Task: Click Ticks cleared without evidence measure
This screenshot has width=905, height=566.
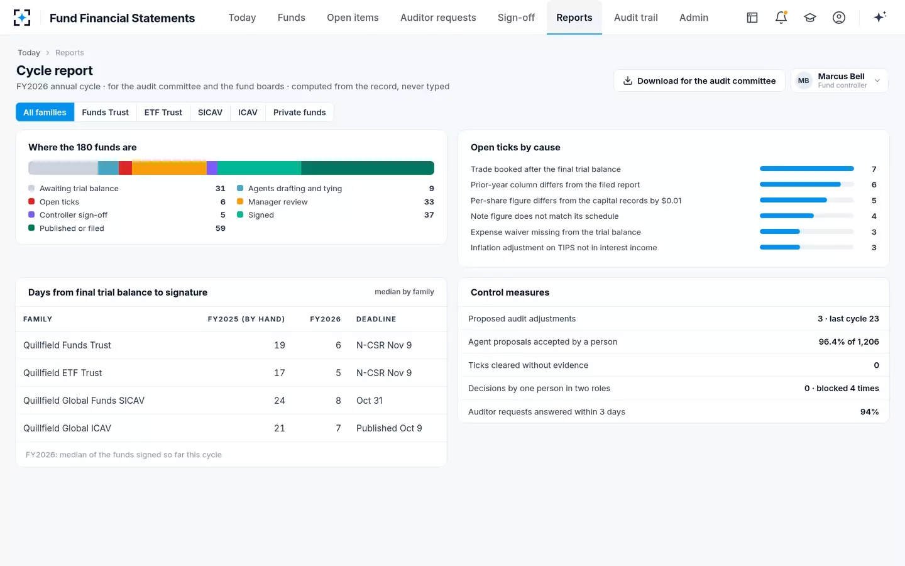Action: [674, 365]
